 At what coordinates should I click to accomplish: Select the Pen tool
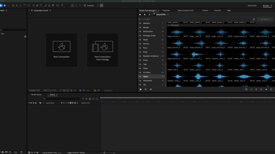click(x=37, y=5)
